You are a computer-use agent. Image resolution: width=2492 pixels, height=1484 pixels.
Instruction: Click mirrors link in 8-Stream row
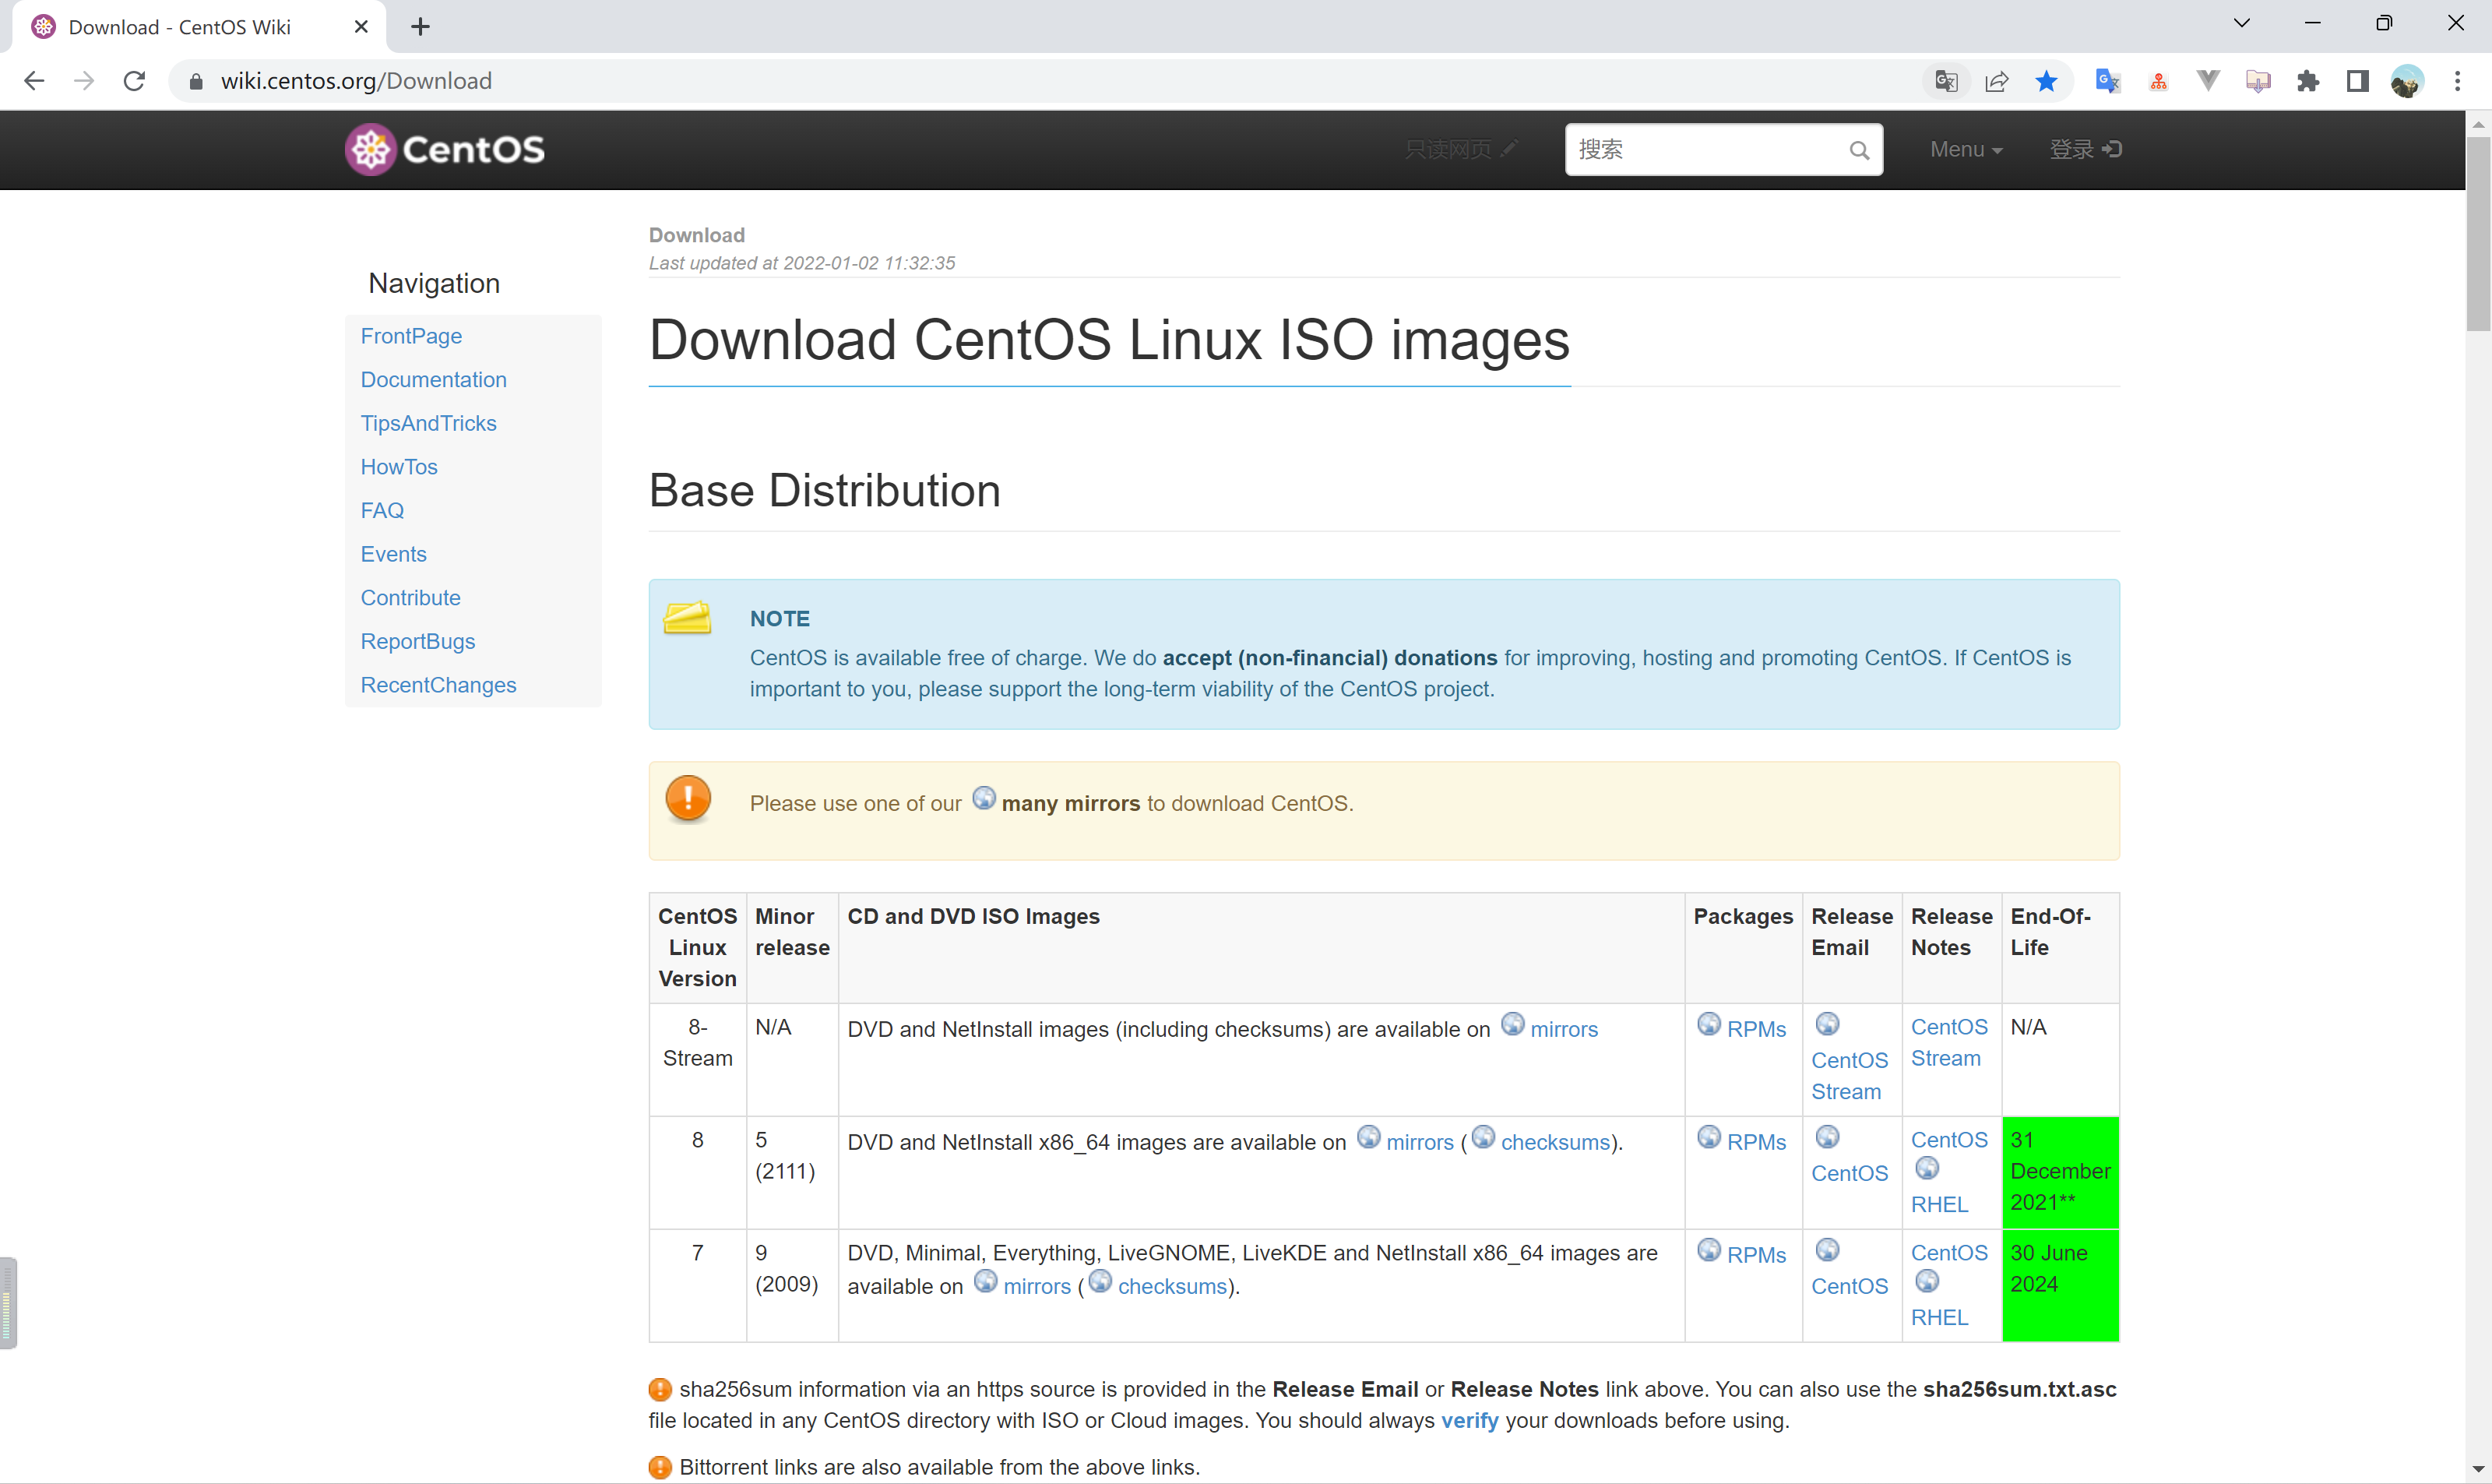[1564, 1029]
